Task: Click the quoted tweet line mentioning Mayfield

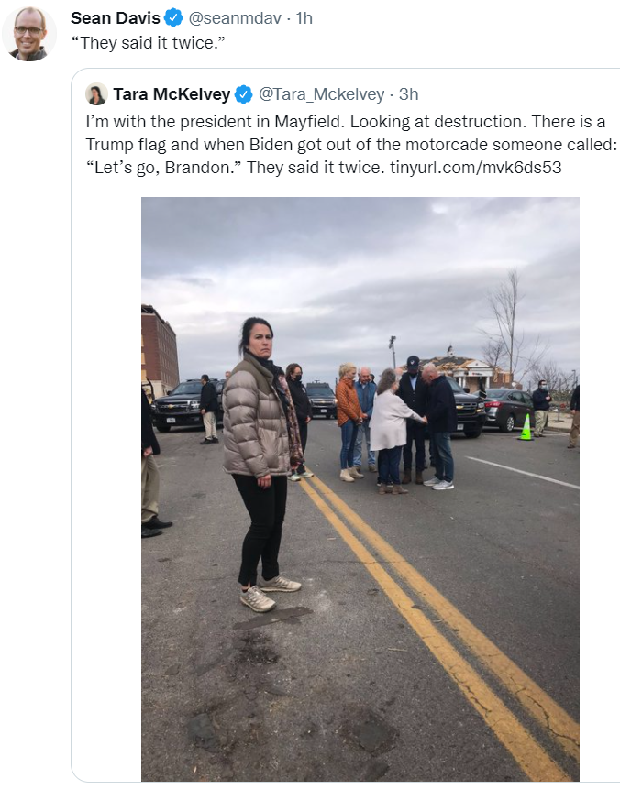Action: coord(346,122)
